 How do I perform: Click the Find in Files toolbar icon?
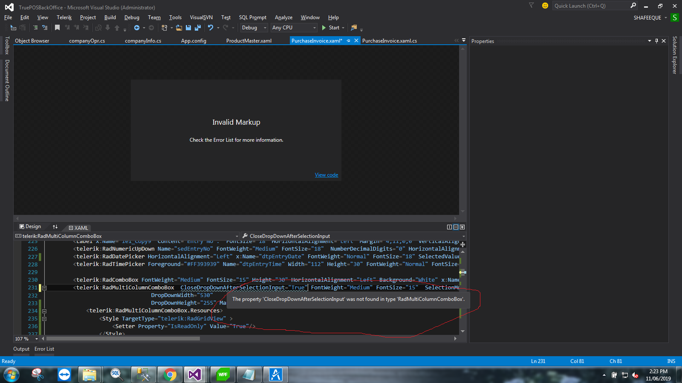[x=354, y=28]
